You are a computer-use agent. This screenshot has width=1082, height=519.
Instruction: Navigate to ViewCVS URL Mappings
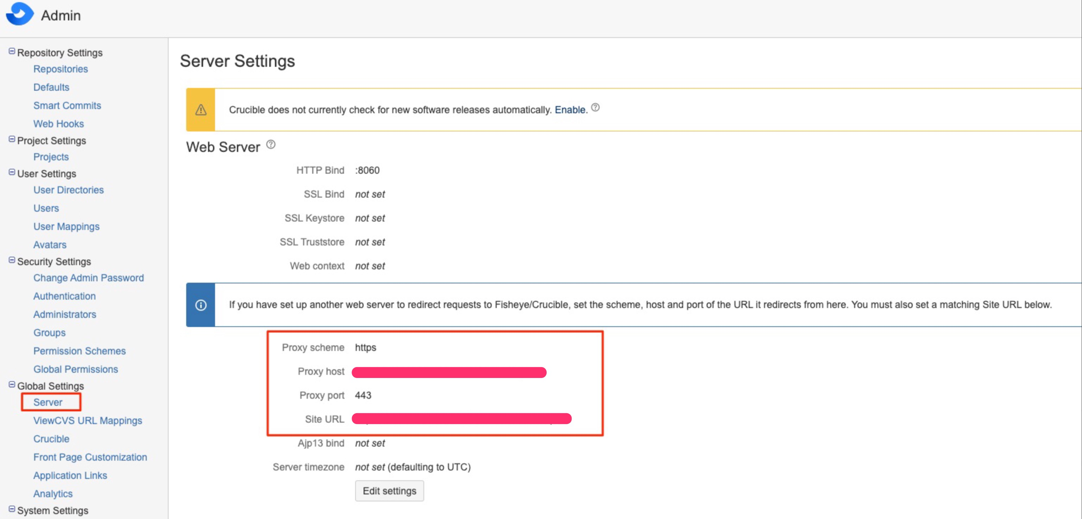[88, 421]
